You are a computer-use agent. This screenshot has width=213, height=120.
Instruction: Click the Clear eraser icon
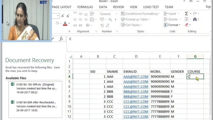coord(187,25)
